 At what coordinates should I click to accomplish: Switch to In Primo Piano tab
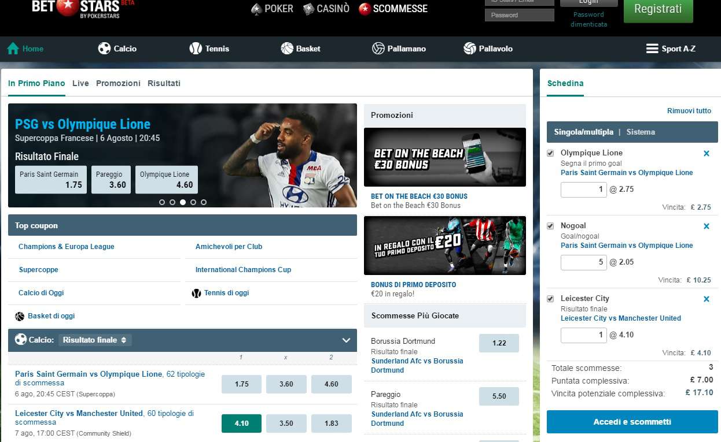[36, 83]
